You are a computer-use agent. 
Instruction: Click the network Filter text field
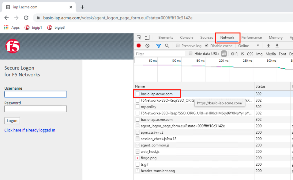point(160,54)
